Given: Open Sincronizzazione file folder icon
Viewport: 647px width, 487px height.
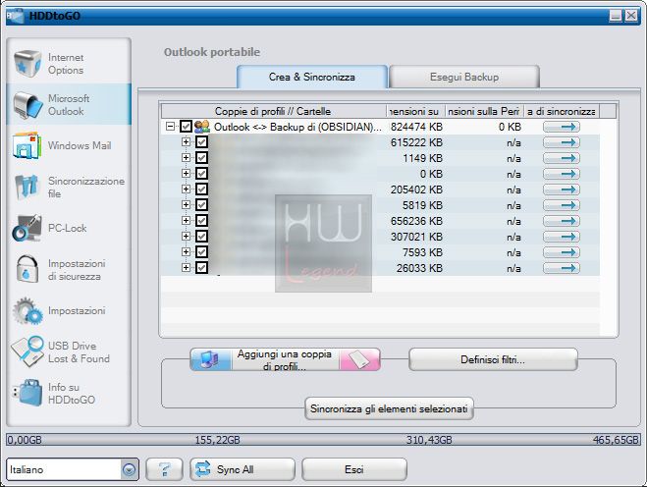Looking at the screenshot, I should tap(27, 187).
